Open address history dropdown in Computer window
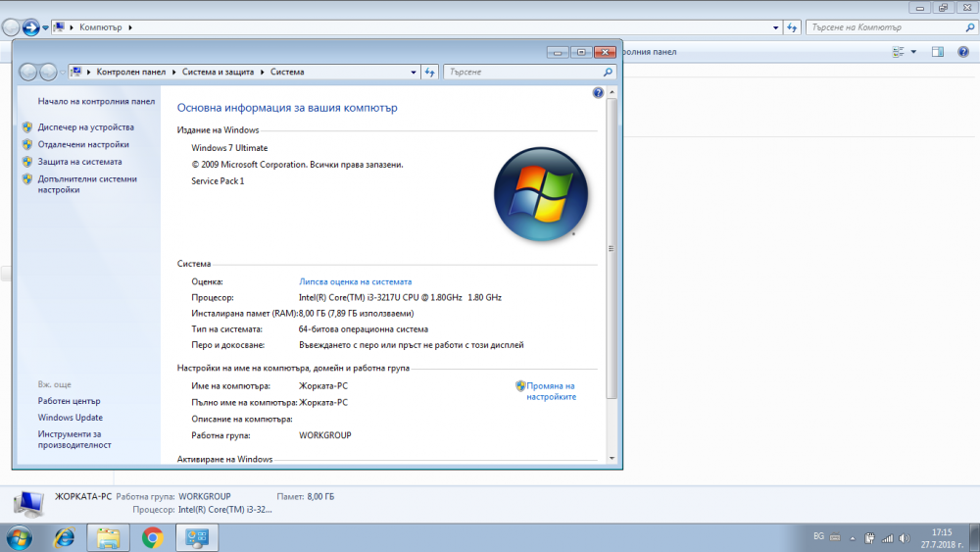 (775, 27)
